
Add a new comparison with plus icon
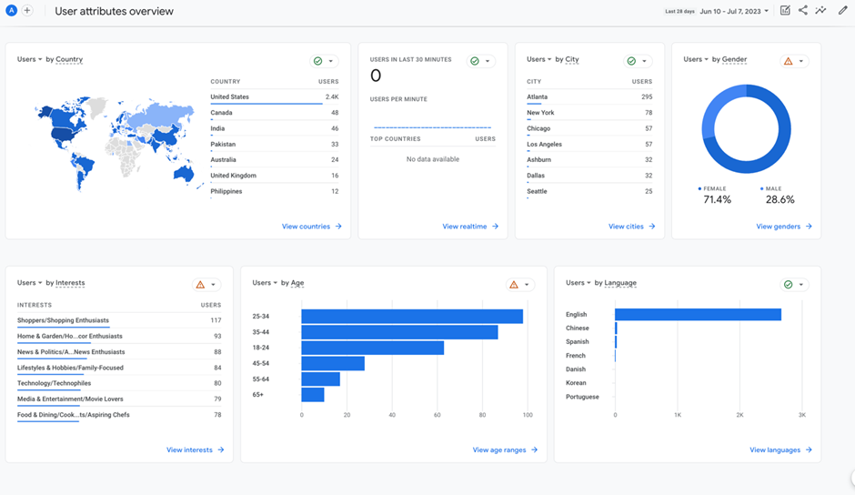[27, 11]
